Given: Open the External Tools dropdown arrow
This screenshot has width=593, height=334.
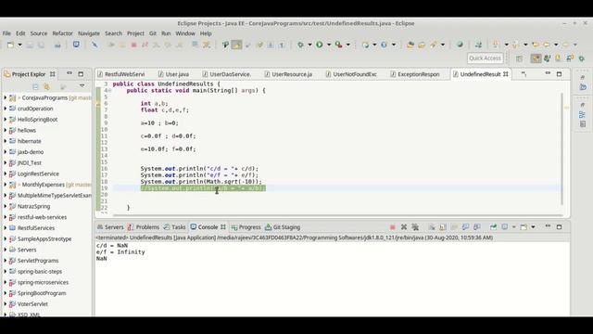Looking at the screenshot, I should click(x=348, y=45).
